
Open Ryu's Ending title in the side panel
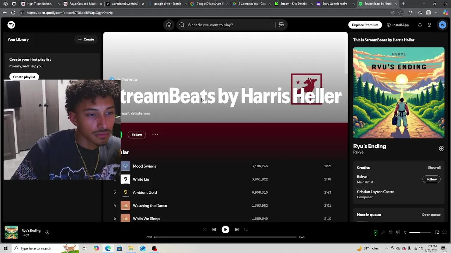pyautogui.click(x=370, y=146)
